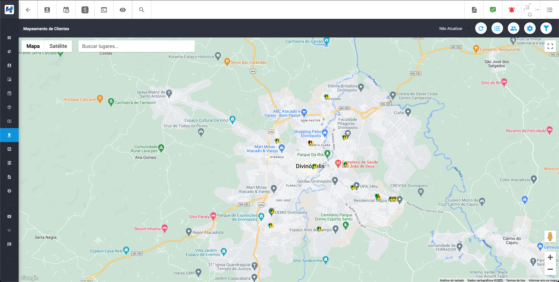The width and height of the screenshot is (559, 282).
Task: Click the client marker beside UPA 24hs
Action: point(353,187)
